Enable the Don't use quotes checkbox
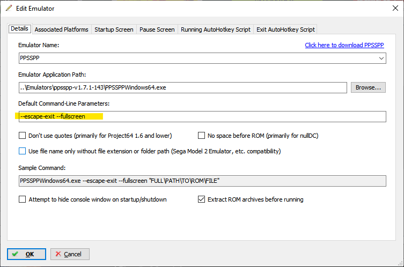The image size is (404, 267). pyautogui.click(x=23, y=136)
